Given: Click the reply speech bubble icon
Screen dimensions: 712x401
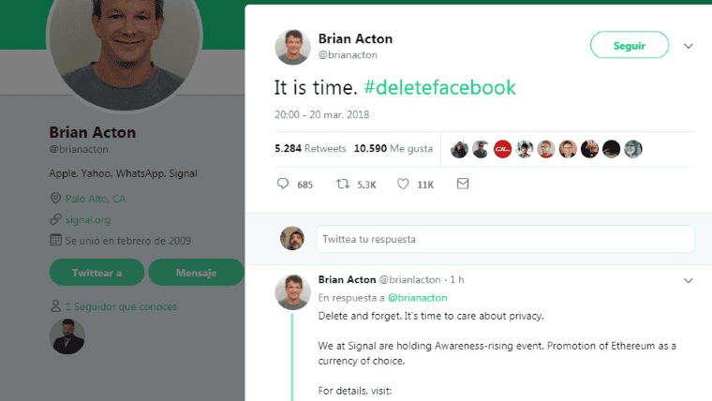Looking at the screenshot, I should click(x=283, y=185).
